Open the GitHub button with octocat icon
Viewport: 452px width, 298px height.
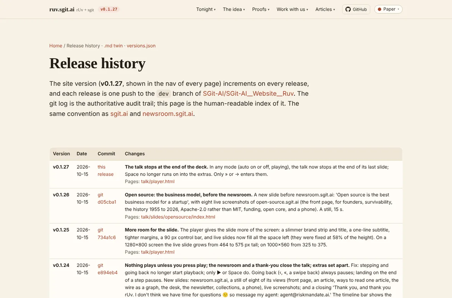click(x=356, y=9)
